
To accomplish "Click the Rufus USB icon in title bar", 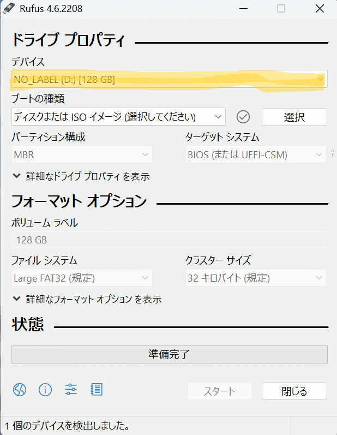I will coord(9,8).
